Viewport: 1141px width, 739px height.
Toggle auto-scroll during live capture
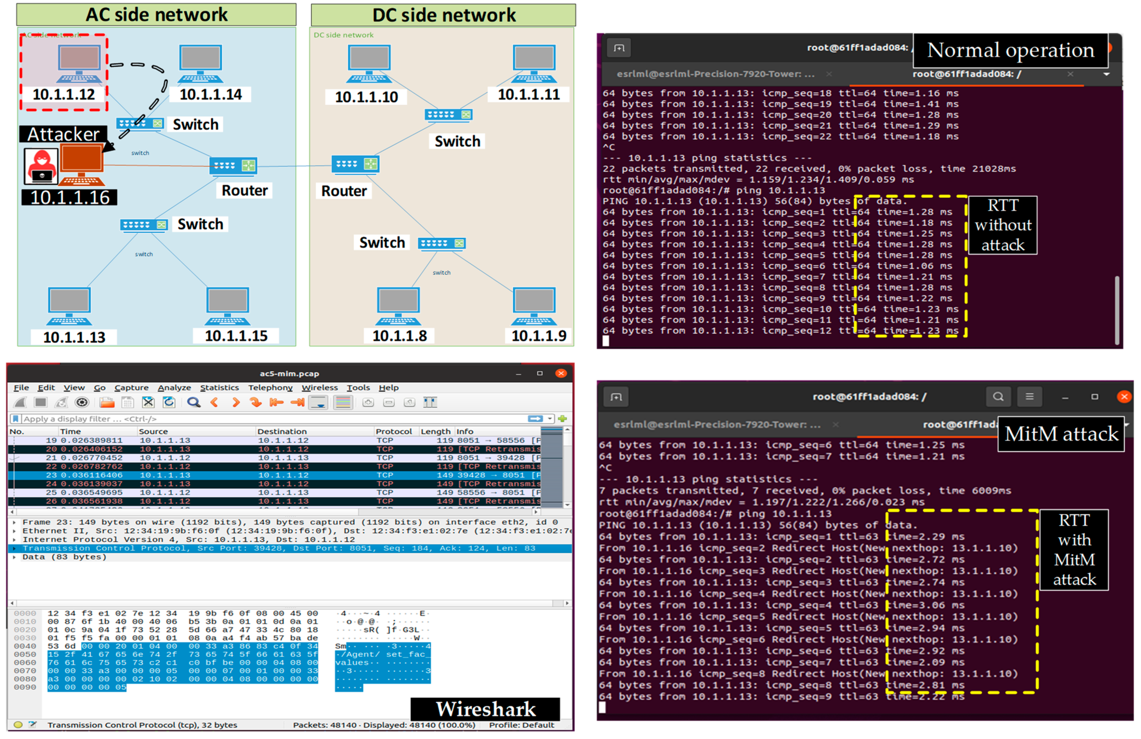coord(318,403)
